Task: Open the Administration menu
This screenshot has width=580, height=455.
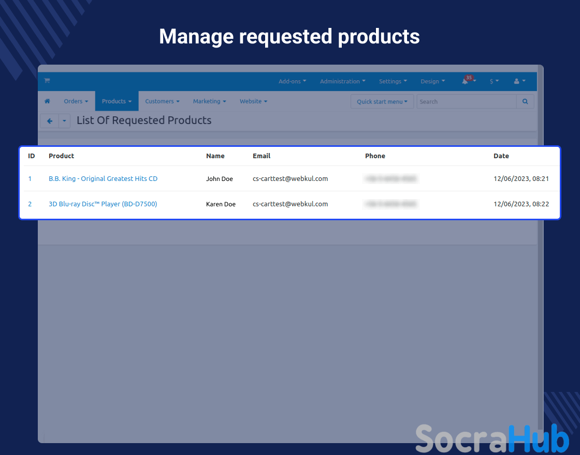Action: point(342,81)
